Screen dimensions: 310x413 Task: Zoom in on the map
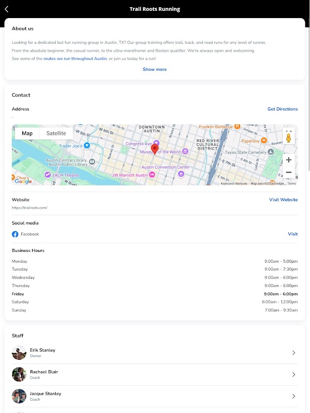pos(288,160)
